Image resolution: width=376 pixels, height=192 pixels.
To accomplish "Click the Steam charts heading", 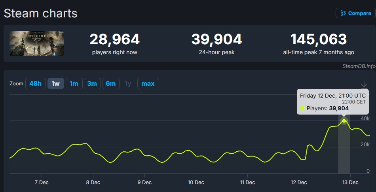I will tap(40, 13).
